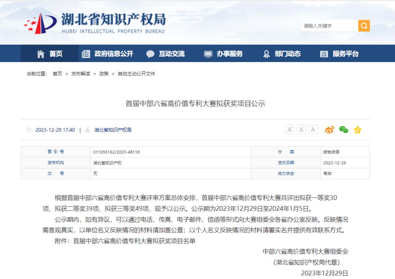Click 政策 in the breadcrumb trail
The height and width of the screenshot is (279, 395).
pyautogui.click(x=104, y=74)
